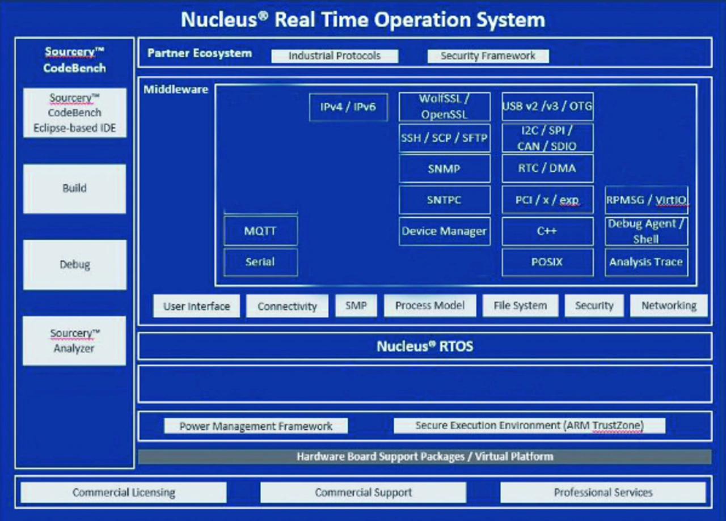Click the Partner Ecosystem label
726x521 pixels.
200,53
